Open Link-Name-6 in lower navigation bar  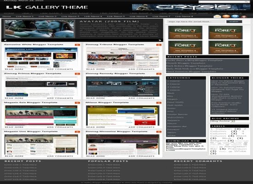[138, 16]
